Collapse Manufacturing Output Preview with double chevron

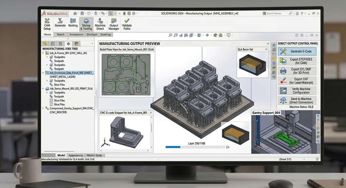[268, 43]
